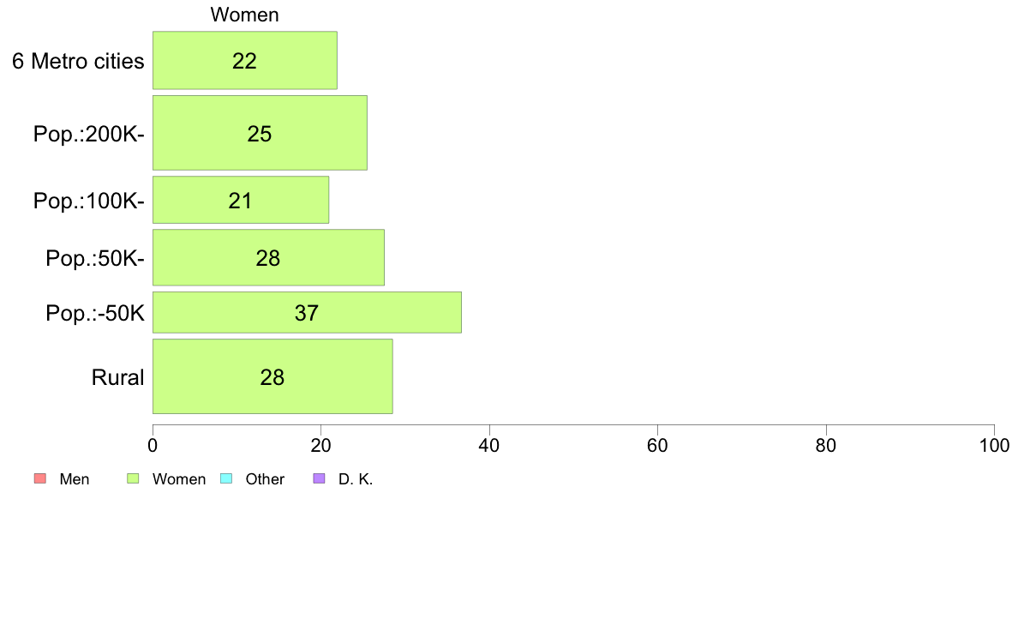Select the Pop.:50K- bar showing 28
The width and height of the screenshot is (1018, 631).
[268, 257]
